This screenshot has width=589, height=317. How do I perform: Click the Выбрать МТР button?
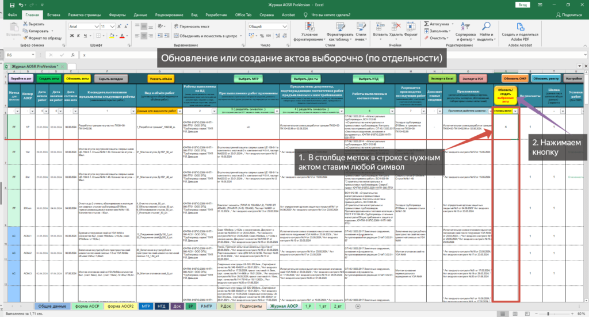coord(248,79)
